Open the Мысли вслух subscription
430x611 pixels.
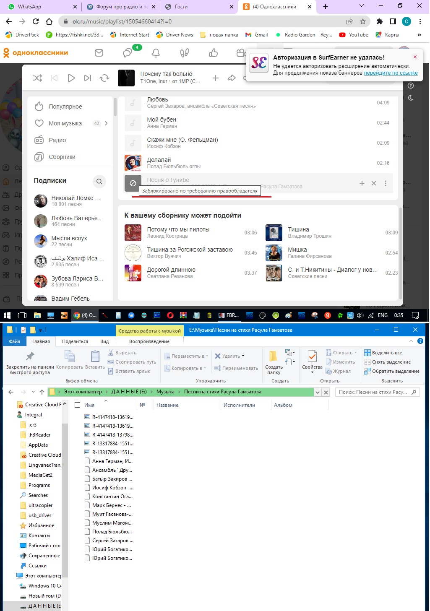pos(69,241)
